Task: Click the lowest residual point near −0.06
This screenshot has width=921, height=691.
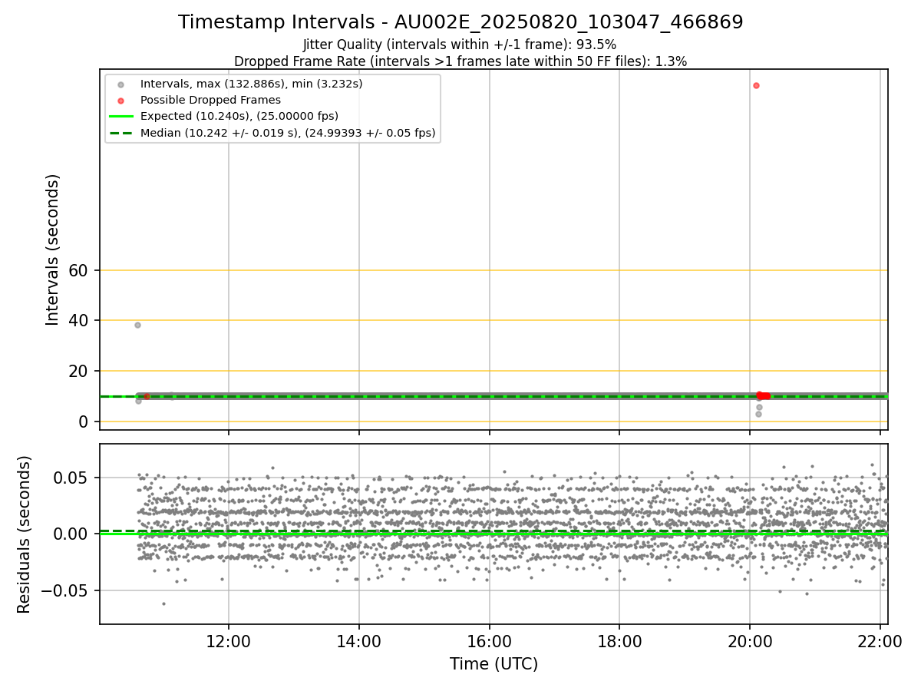Action: [x=163, y=603]
